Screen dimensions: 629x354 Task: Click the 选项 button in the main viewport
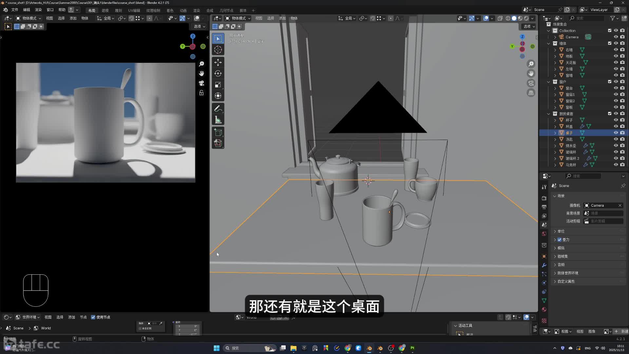pos(529,27)
